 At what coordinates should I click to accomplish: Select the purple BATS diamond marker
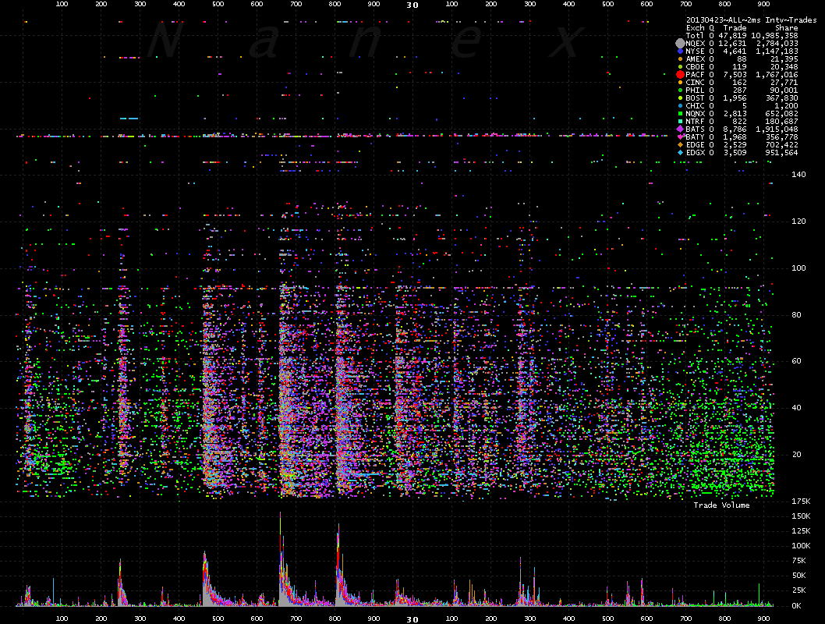[680, 129]
